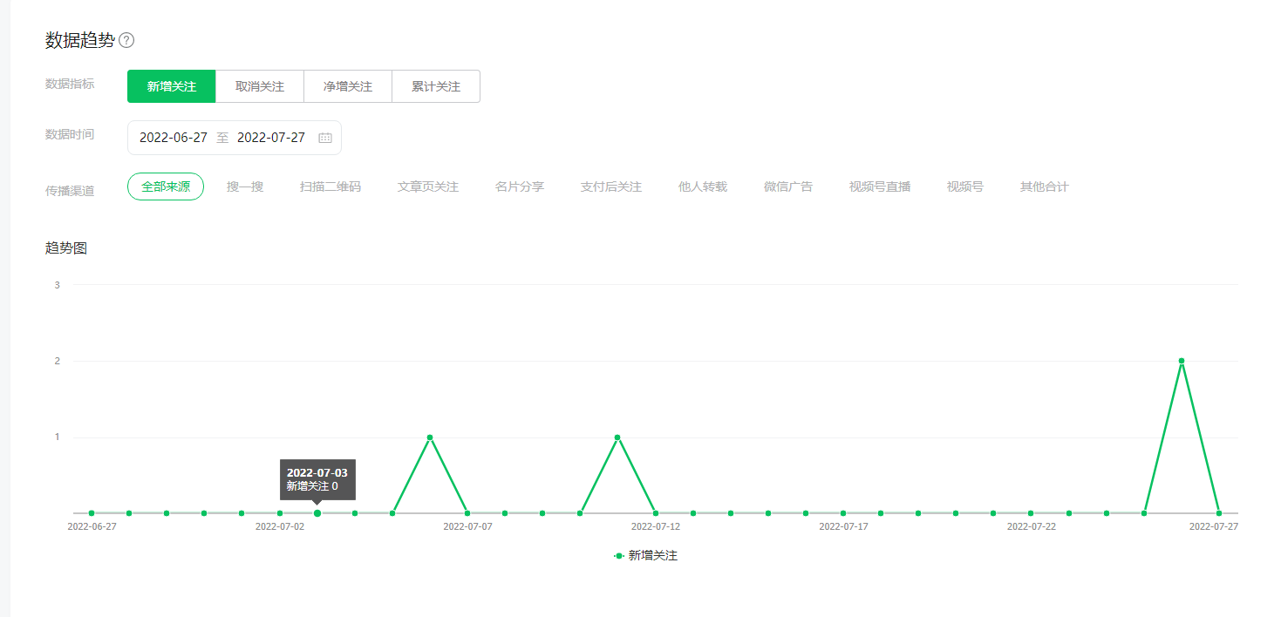Toggle the 新增关注 legend marker

point(619,555)
